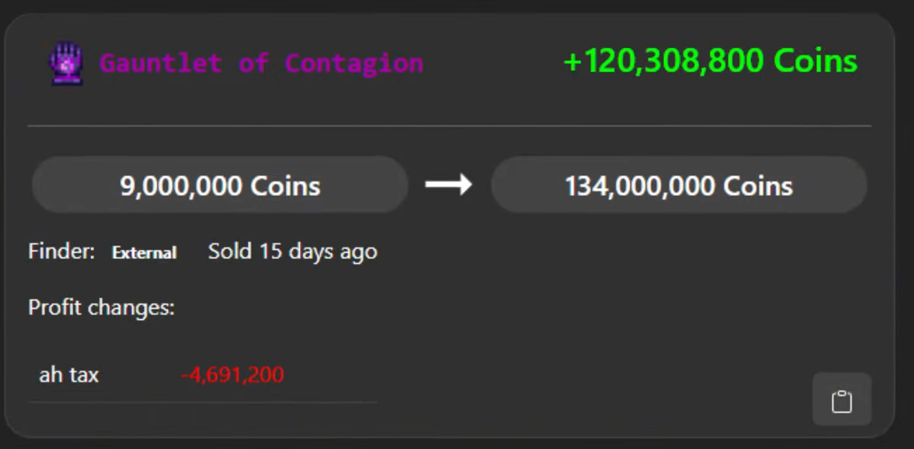Click the red -4,691,200 tax amount
The image size is (914, 449).
232,374
